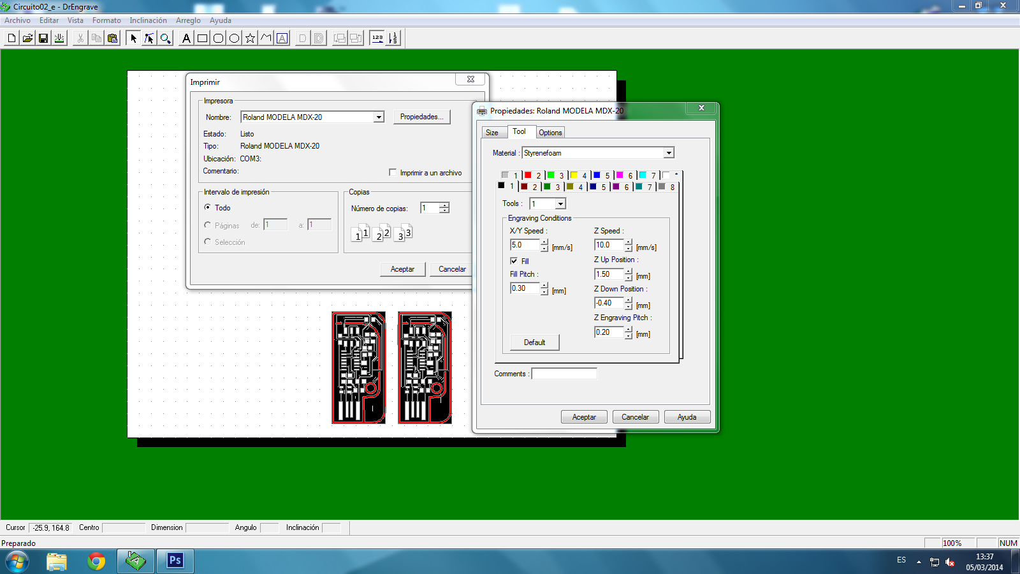Screen dimensions: 1020x574
Task: Open the Material dropdown (Styrenefoam)
Action: tap(669, 153)
